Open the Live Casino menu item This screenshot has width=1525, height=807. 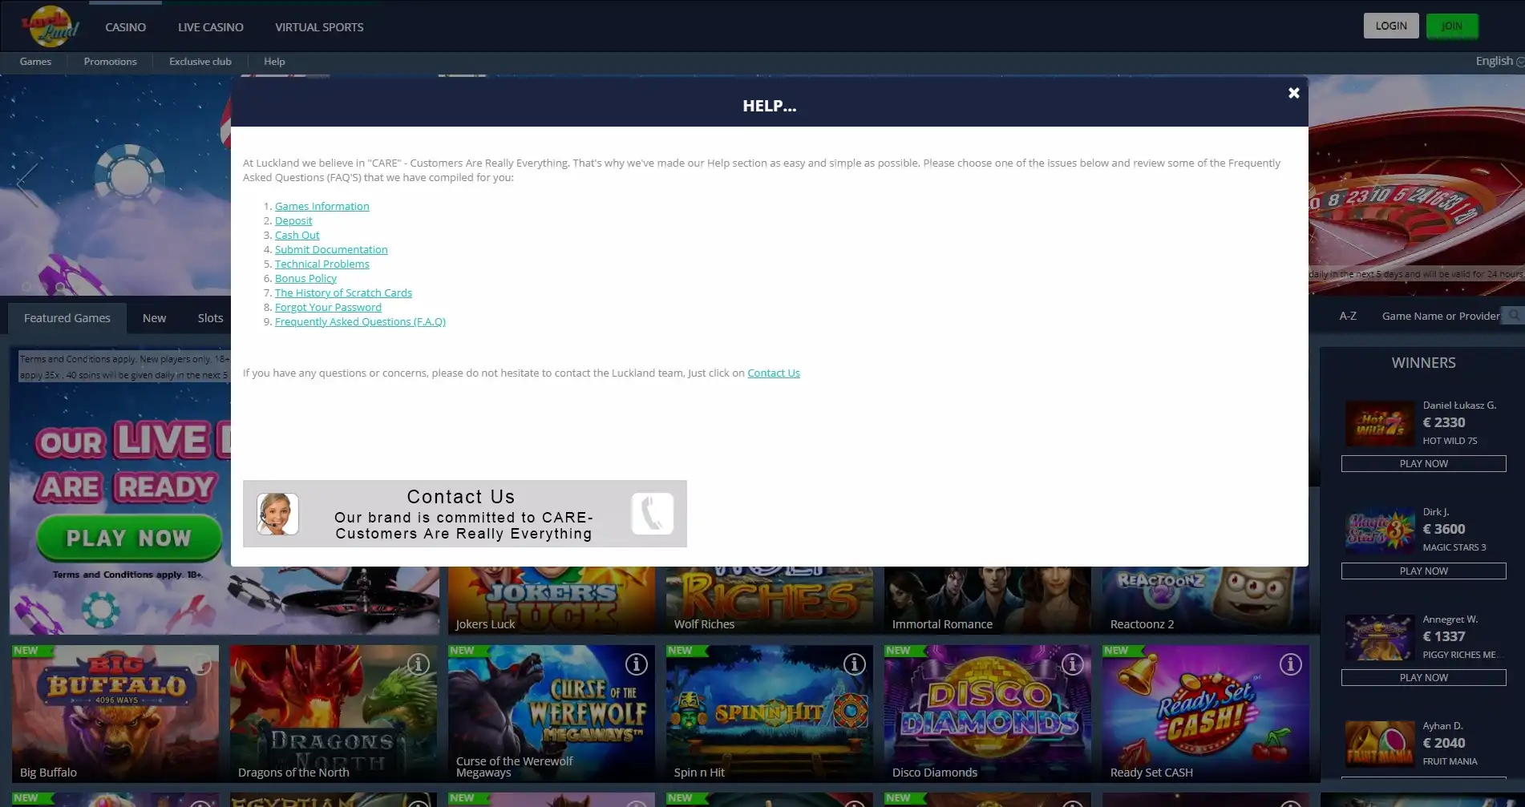click(210, 27)
